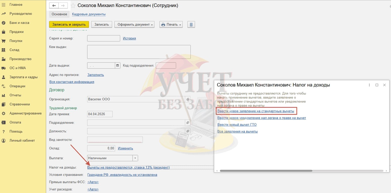Open Администрирование gear section
Image resolution: width=391 pixels, height=193 pixels.
[25, 113]
